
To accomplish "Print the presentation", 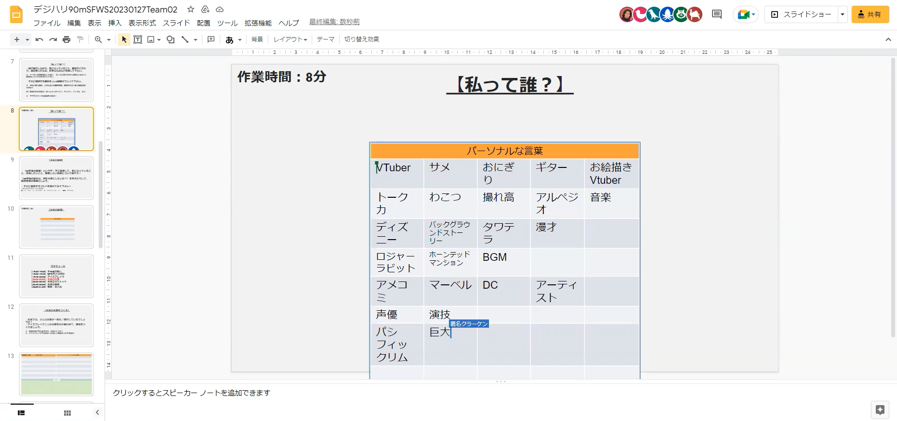I will (x=66, y=39).
